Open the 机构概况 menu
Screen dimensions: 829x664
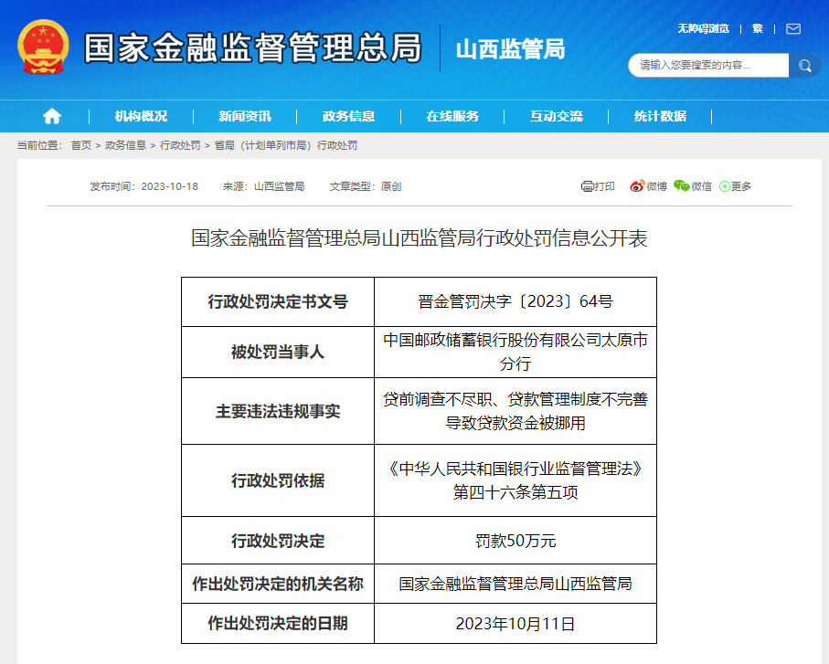pos(141,116)
